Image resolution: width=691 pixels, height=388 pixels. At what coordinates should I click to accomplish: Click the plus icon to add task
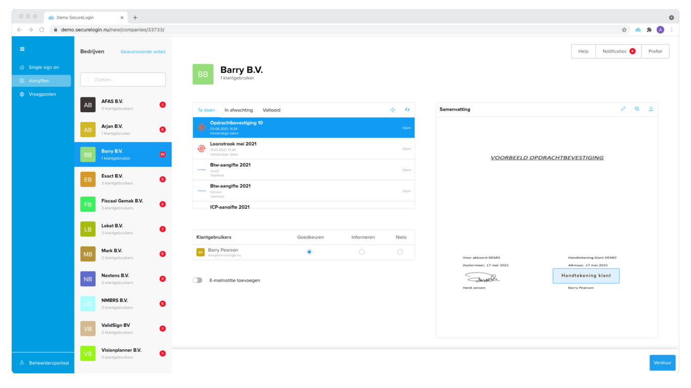pyautogui.click(x=393, y=110)
